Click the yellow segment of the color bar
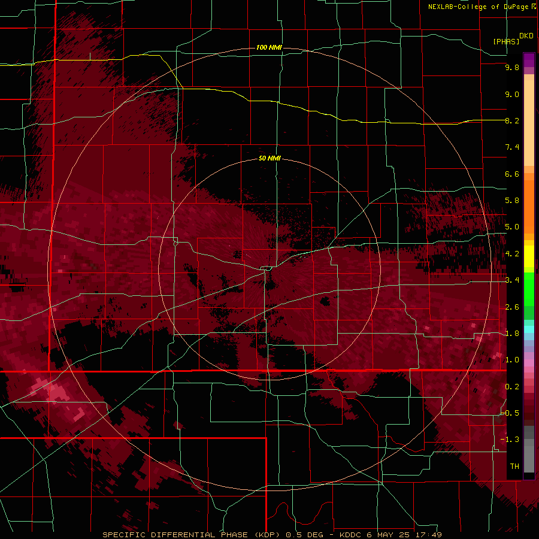The width and height of the screenshot is (539, 539). (529, 256)
